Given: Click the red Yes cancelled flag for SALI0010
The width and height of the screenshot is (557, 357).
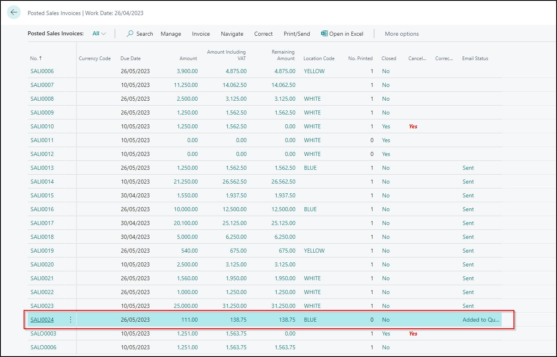Looking at the screenshot, I should [x=413, y=126].
